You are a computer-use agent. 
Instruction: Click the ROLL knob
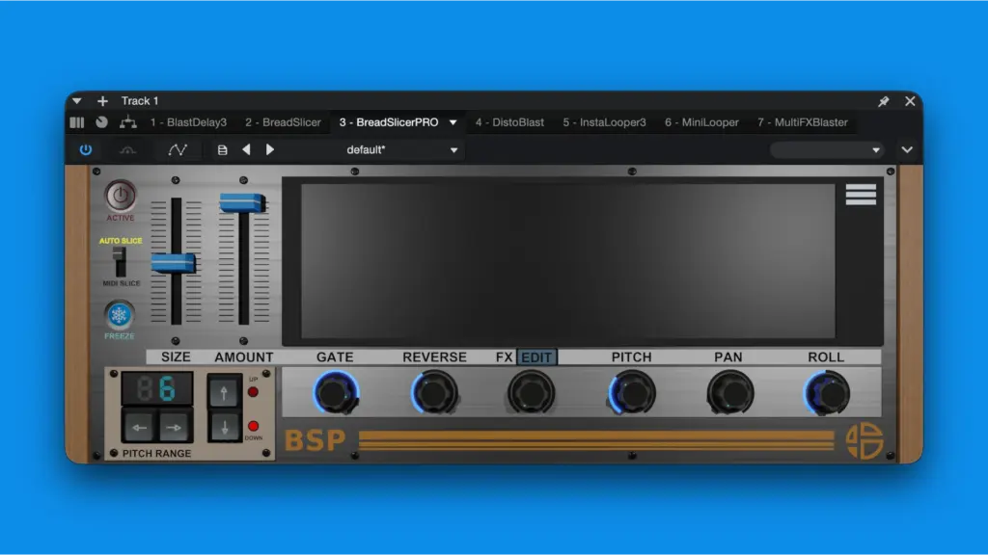tap(827, 393)
